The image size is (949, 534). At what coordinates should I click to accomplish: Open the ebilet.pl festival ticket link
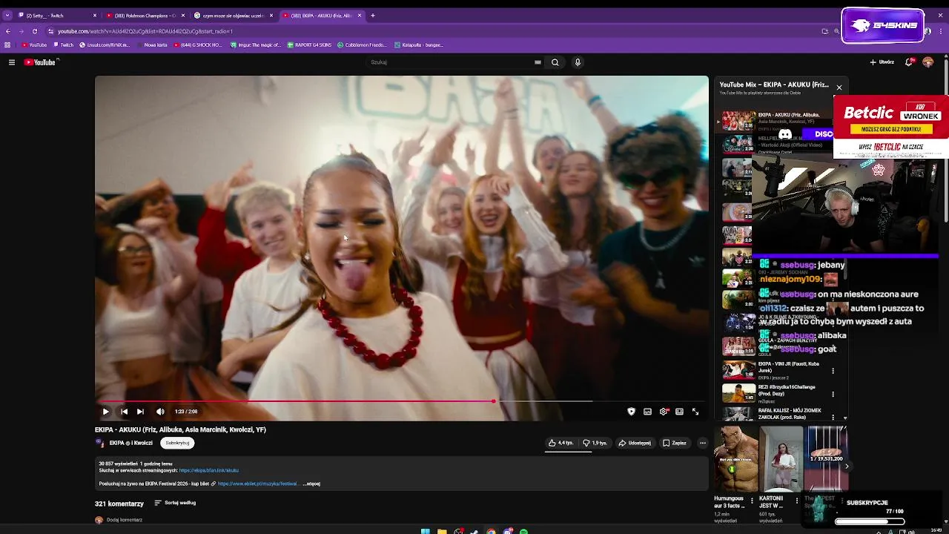point(258,484)
